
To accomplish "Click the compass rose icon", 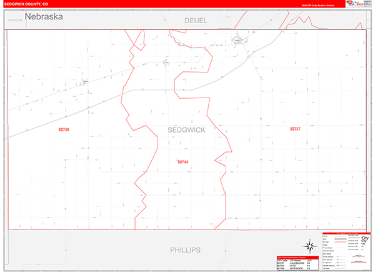I will (x=310, y=246).
